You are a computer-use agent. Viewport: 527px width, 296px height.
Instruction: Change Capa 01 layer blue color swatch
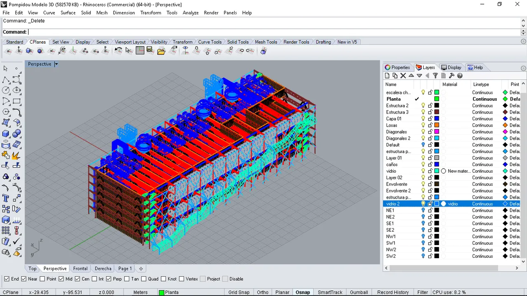(437, 119)
